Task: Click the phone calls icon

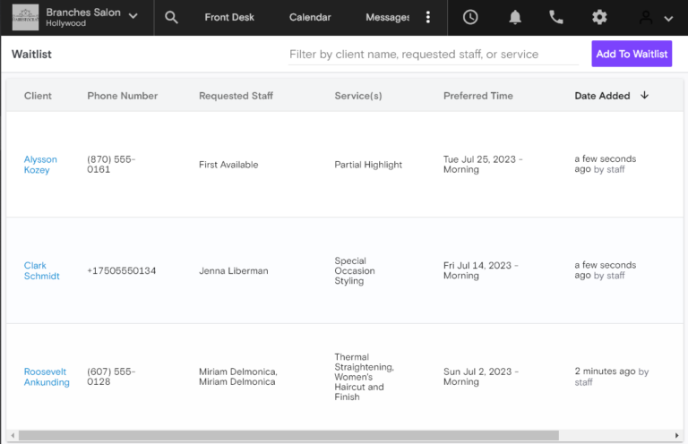Action: [556, 18]
